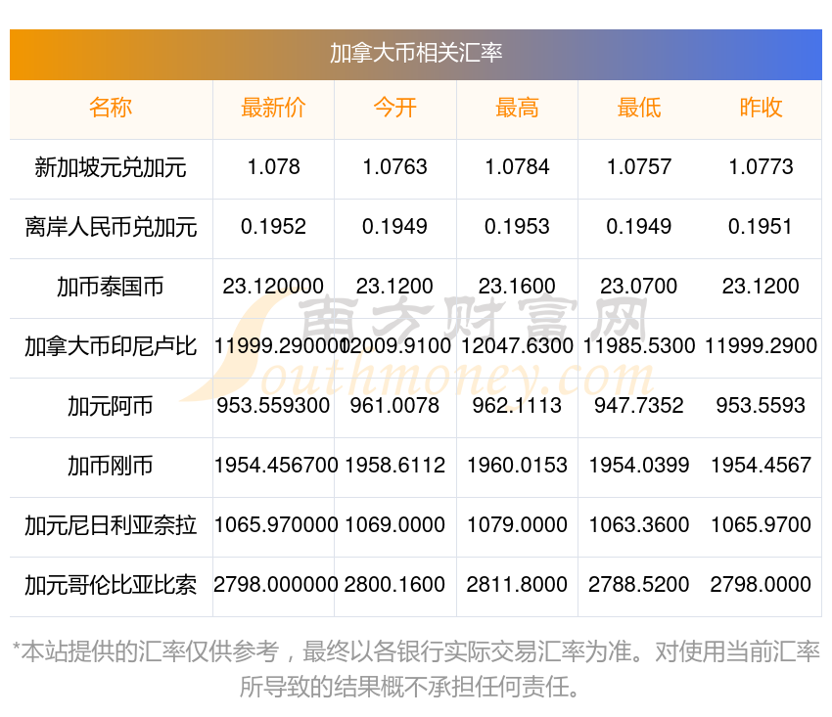Select the 最新价 column header
The image size is (832, 717).
pyautogui.click(x=273, y=108)
